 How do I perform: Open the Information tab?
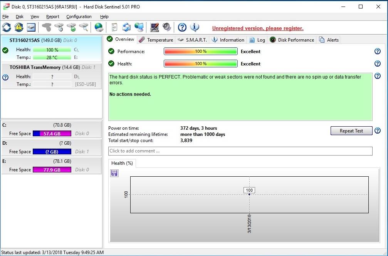pyautogui.click(x=228, y=40)
